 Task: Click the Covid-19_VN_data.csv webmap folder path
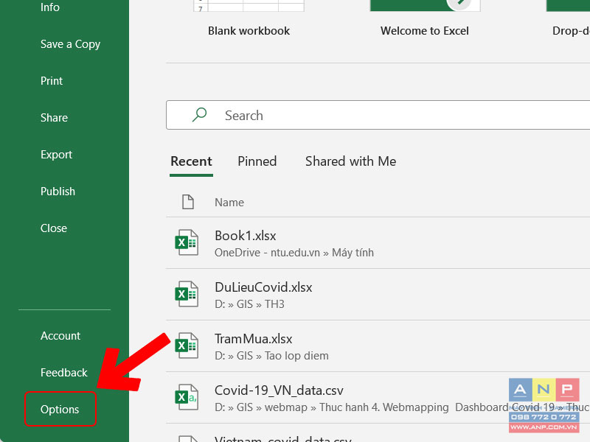click(x=402, y=407)
